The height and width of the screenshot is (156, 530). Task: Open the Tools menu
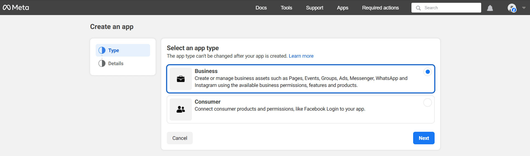pyautogui.click(x=286, y=8)
